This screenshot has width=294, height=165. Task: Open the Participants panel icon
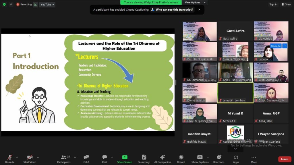(x=64, y=157)
